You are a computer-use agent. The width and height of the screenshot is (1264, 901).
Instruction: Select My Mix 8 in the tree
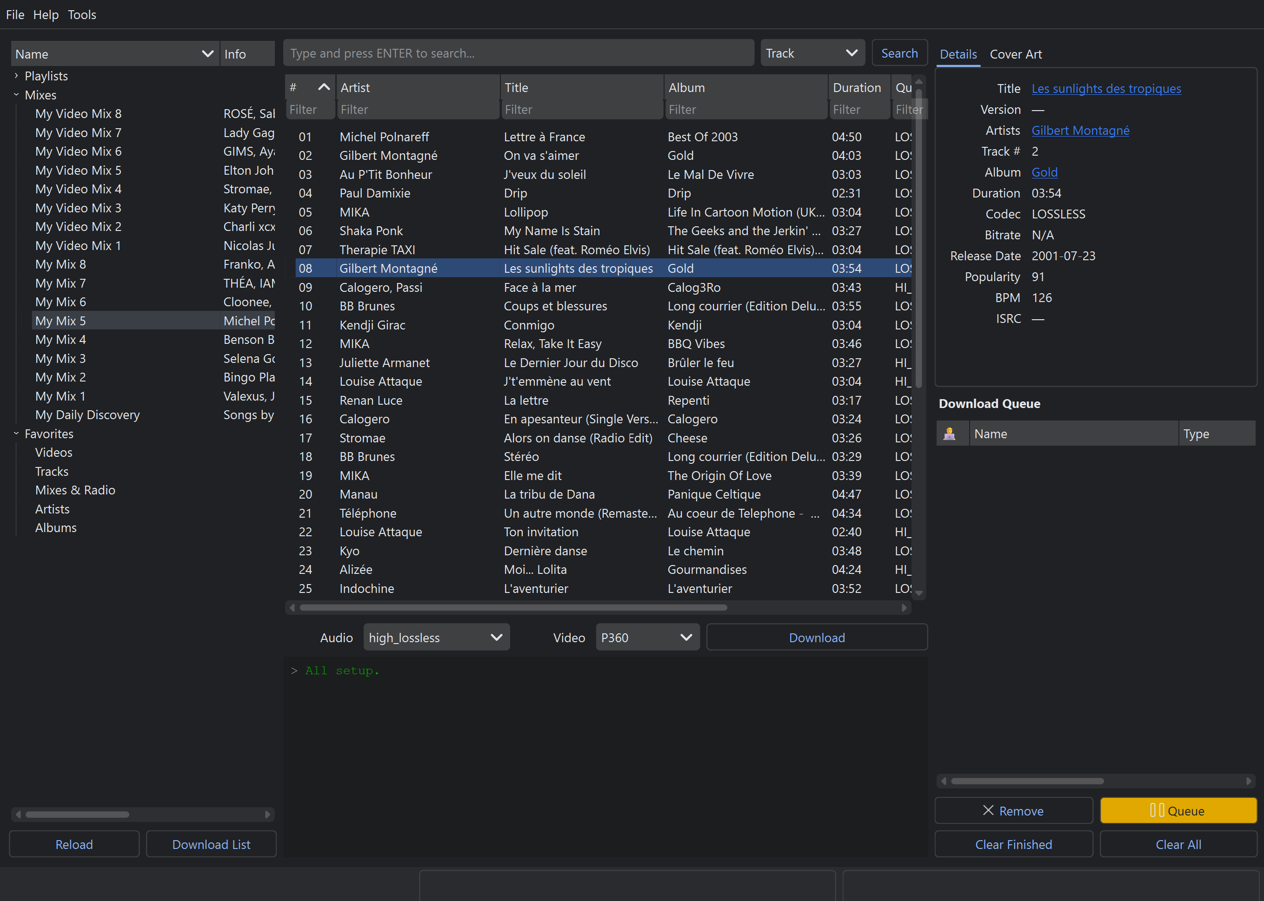tap(60, 264)
